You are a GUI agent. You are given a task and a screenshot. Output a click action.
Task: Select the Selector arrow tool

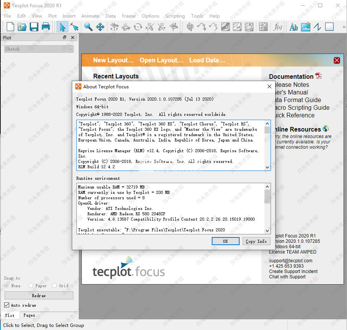[62, 27]
